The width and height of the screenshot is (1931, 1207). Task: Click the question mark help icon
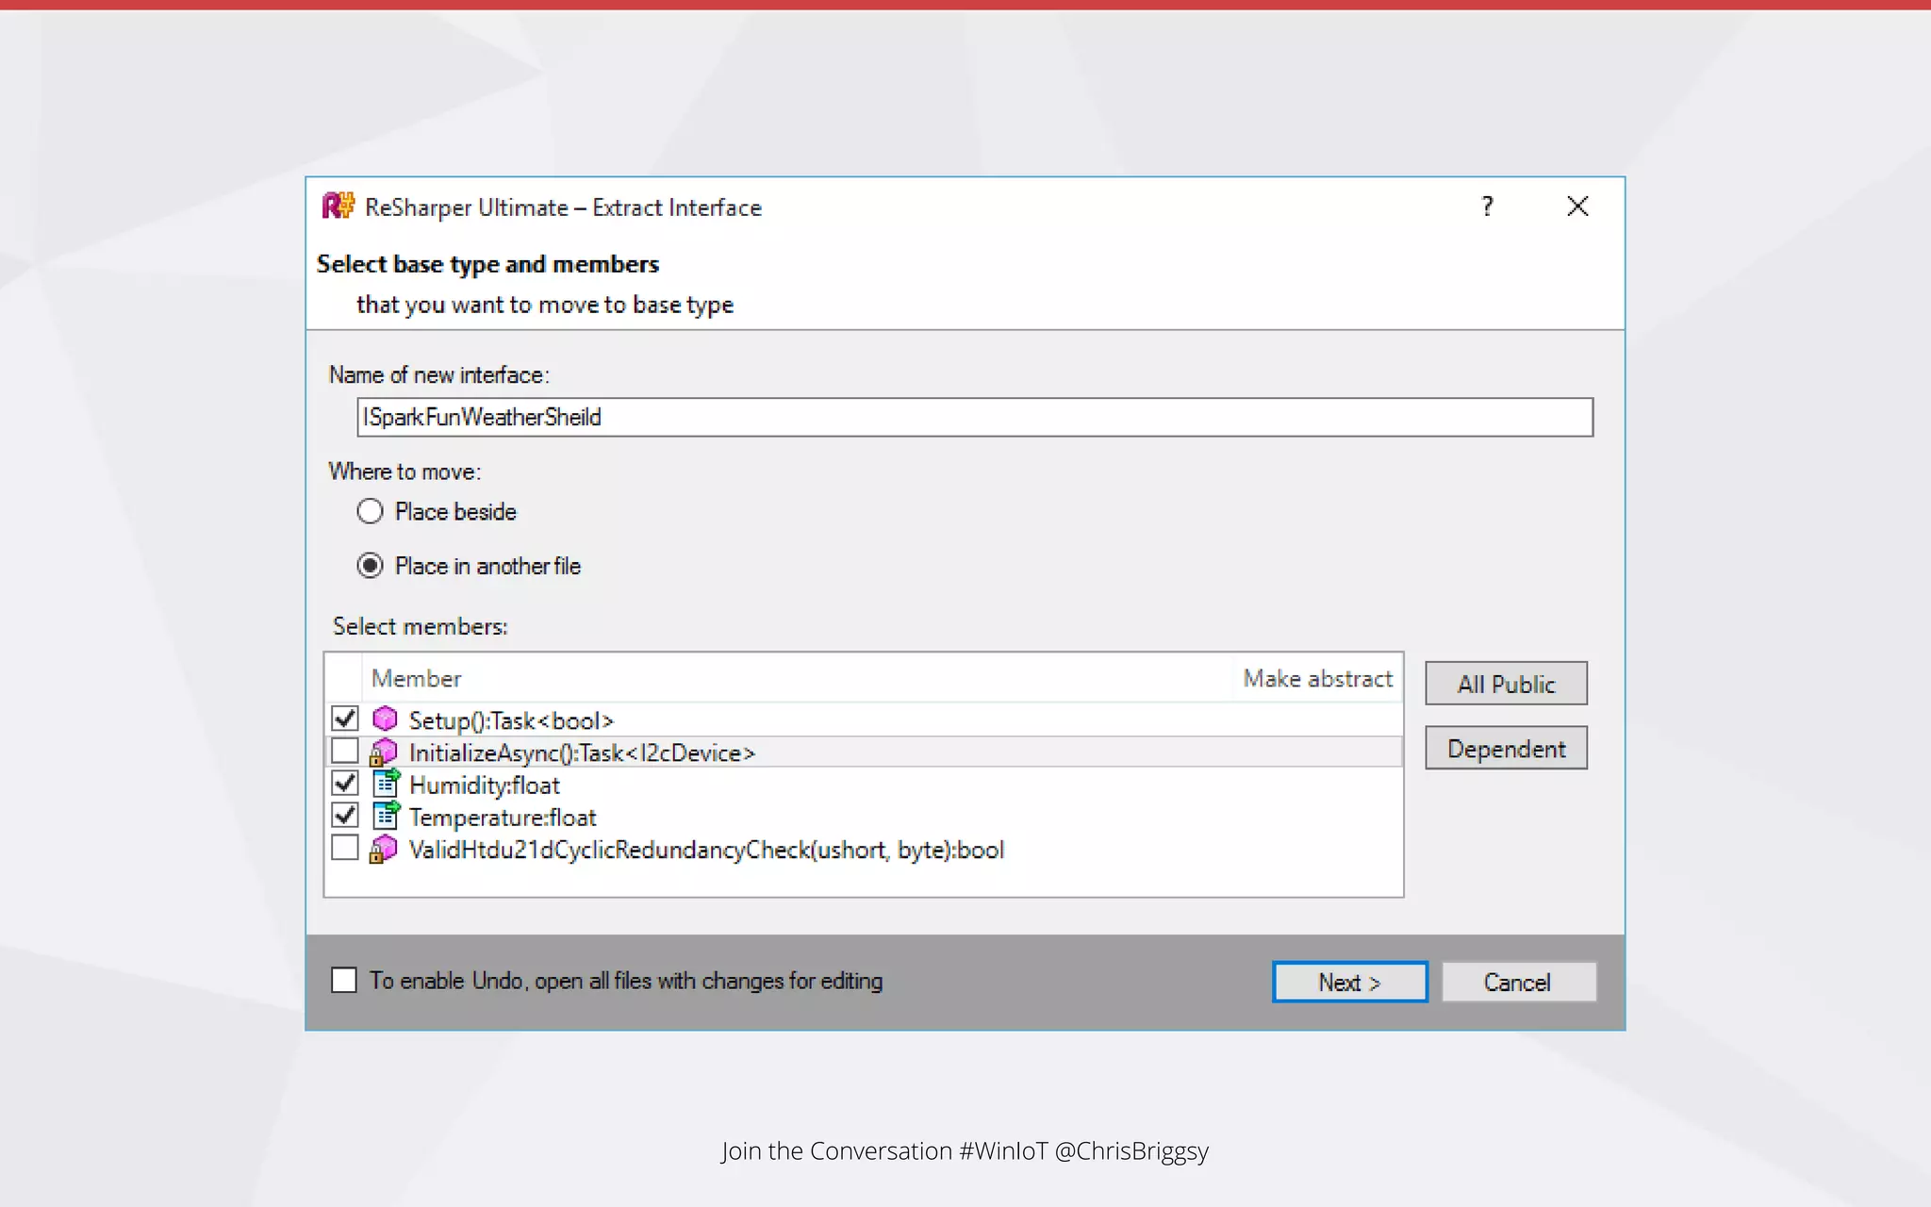pos(1487,206)
